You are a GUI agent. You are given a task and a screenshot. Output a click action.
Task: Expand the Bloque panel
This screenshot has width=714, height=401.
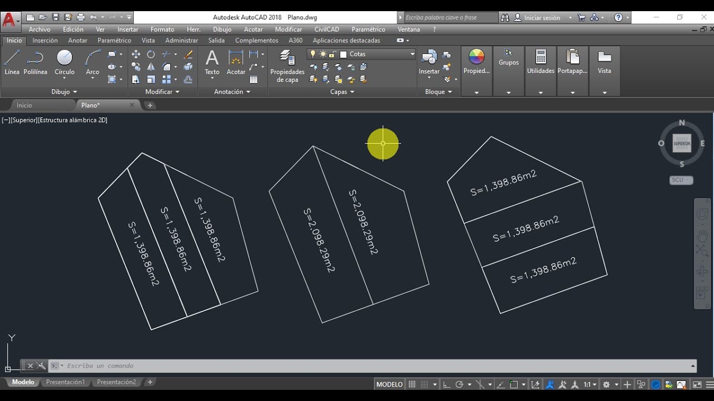(x=438, y=92)
